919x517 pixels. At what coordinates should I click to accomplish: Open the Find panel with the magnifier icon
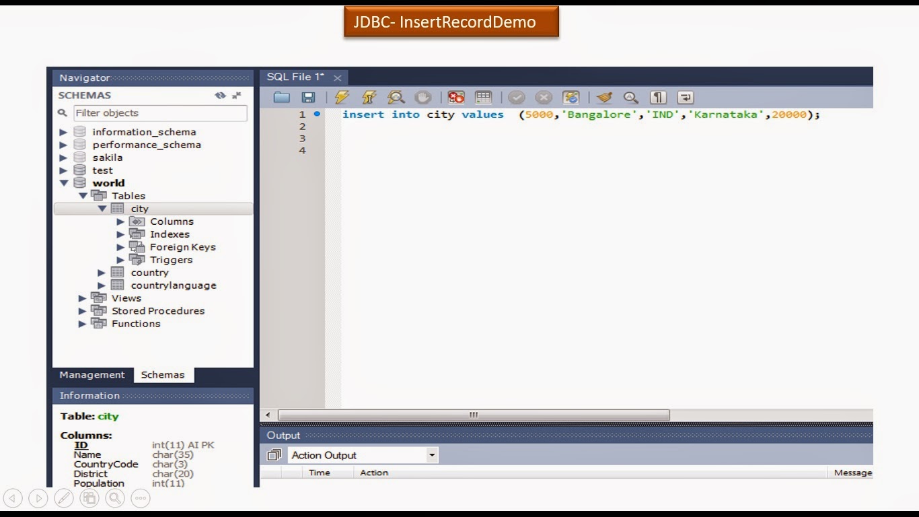click(x=630, y=97)
